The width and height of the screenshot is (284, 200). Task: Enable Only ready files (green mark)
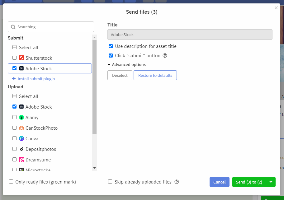tap(11, 182)
